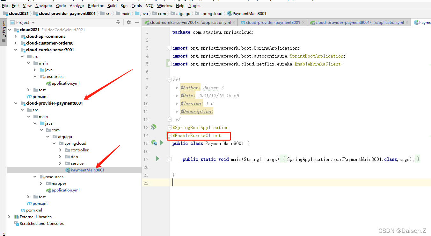Open the Navigate menu
The height and width of the screenshot is (236, 431).
(x=44, y=5)
